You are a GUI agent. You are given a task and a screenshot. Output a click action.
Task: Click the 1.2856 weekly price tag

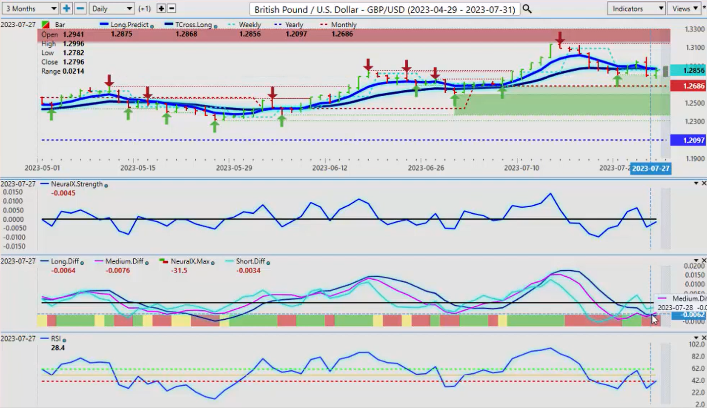[688, 70]
